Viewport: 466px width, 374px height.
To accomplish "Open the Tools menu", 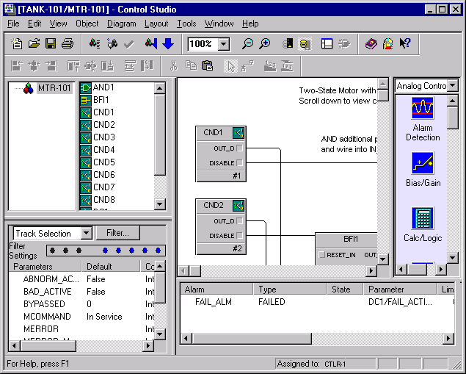I will [x=186, y=24].
